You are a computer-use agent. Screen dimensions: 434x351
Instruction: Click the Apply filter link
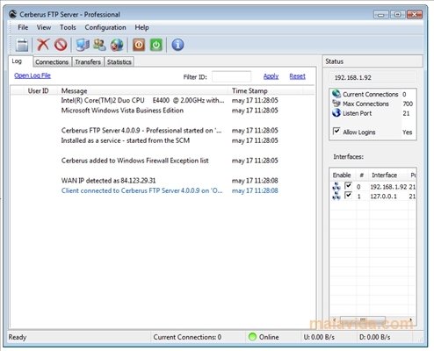click(x=271, y=76)
